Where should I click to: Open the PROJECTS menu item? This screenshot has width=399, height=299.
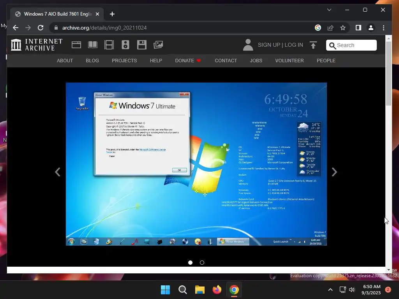(124, 60)
